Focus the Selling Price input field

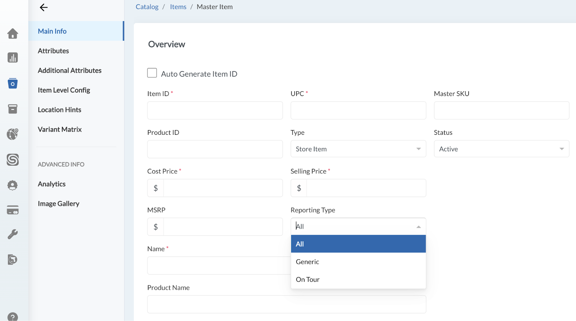[x=366, y=188]
